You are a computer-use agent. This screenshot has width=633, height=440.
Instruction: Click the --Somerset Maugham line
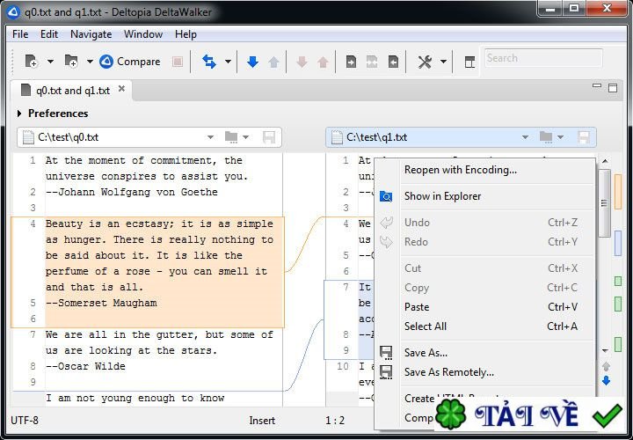tap(101, 303)
